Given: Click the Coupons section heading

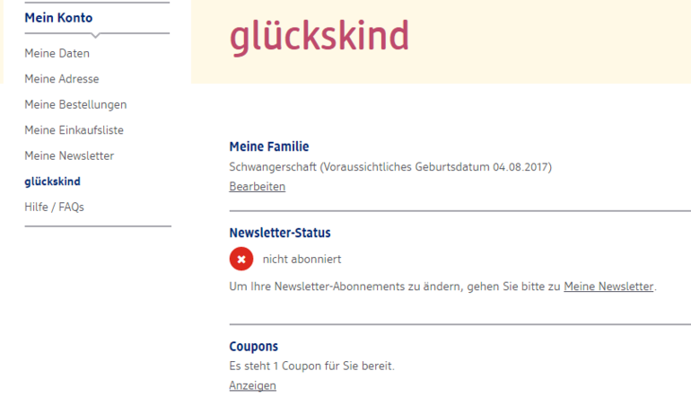Looking at the screenshot, I should coord(254,347).
